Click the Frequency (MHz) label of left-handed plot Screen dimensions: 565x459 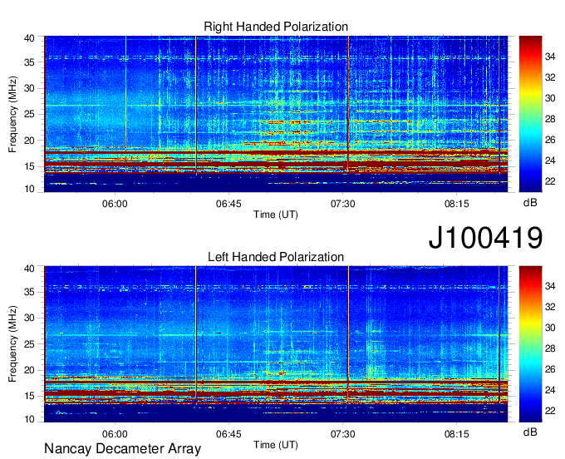point(12,344)
